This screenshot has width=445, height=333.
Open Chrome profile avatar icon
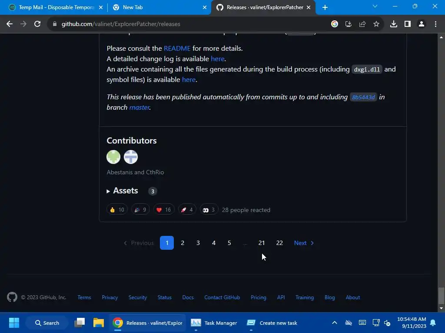pos(422,24)
